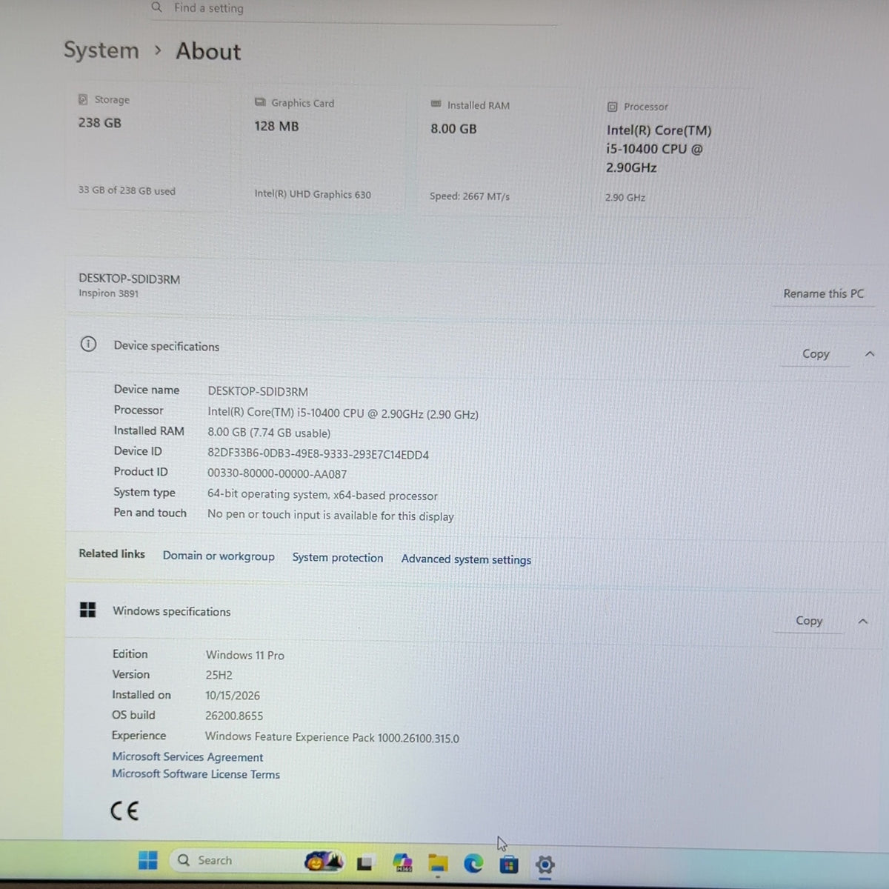Click Rename this PC button
This screenshot has height=889, width=889.
[824, 293]
